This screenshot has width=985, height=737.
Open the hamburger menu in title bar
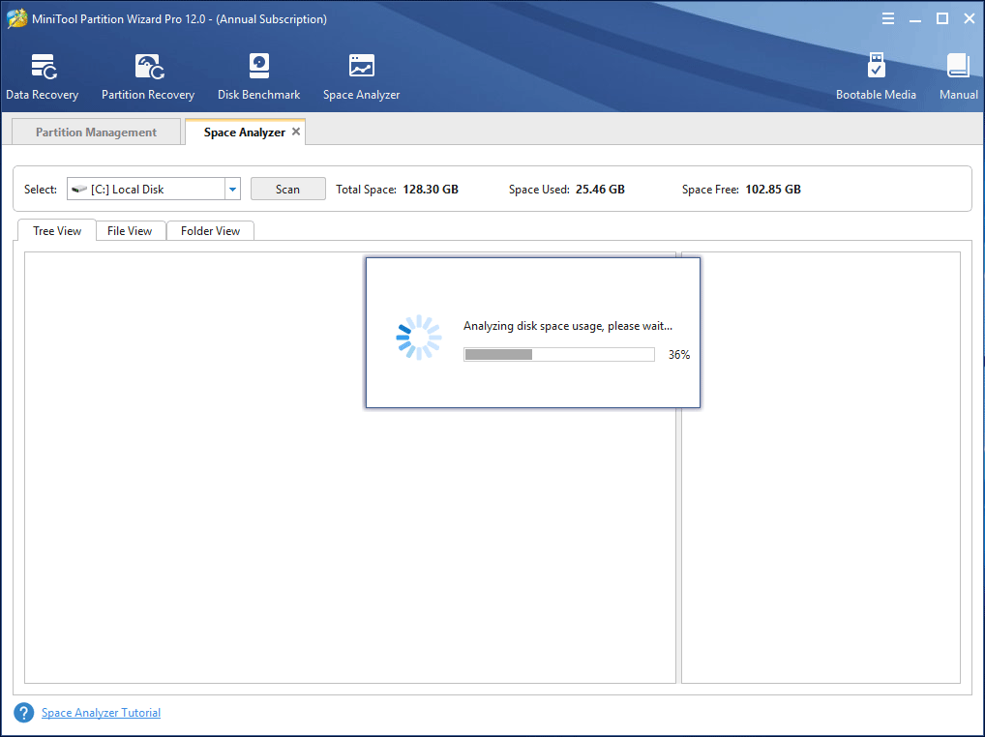887,18
